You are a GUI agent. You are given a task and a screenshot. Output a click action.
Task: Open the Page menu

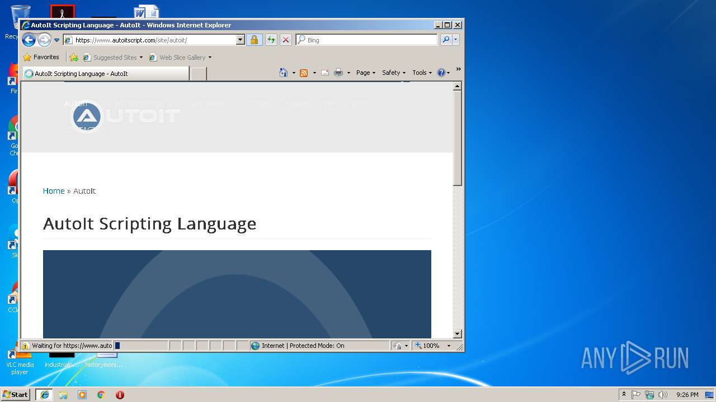coord(366,73)
